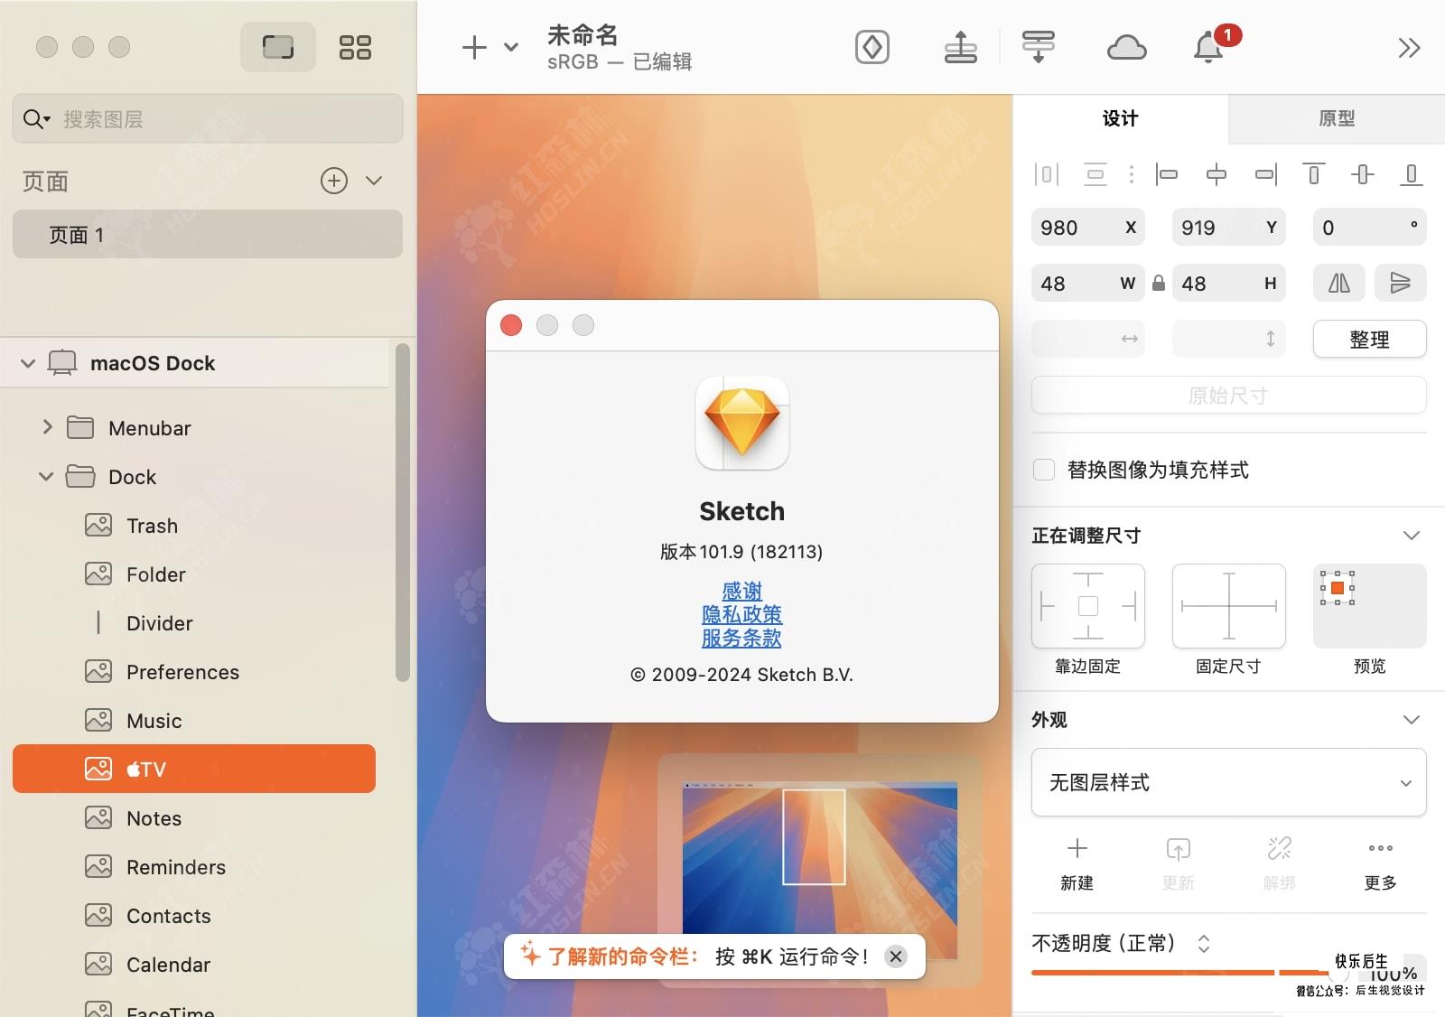
Task: Open the Insert dropdown chevron
Action: pos(511,47)
